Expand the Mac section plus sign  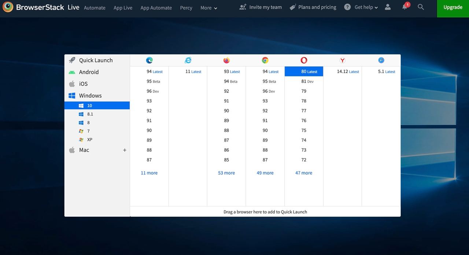pyautogui.click(x=125, y=150)
